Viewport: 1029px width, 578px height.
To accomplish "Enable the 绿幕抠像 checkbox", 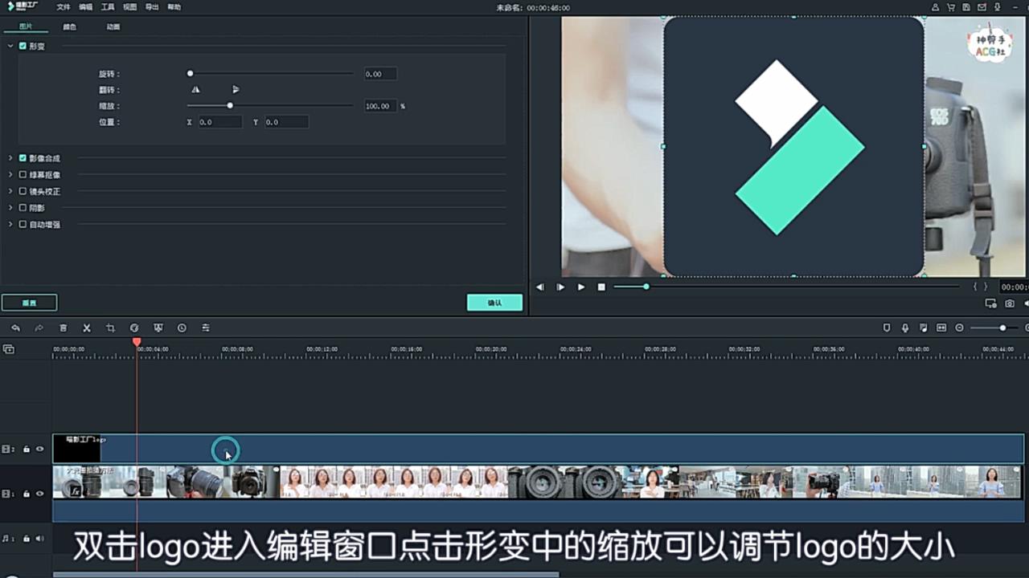I will tap(23, 174).
